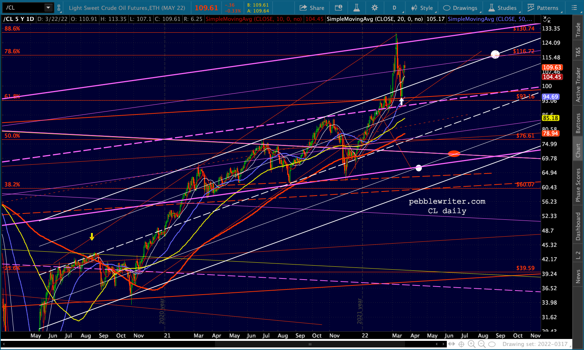The image size is (584, 350).
Task: Click the last price 109.61 in header
Action: [x=206, y=8]
